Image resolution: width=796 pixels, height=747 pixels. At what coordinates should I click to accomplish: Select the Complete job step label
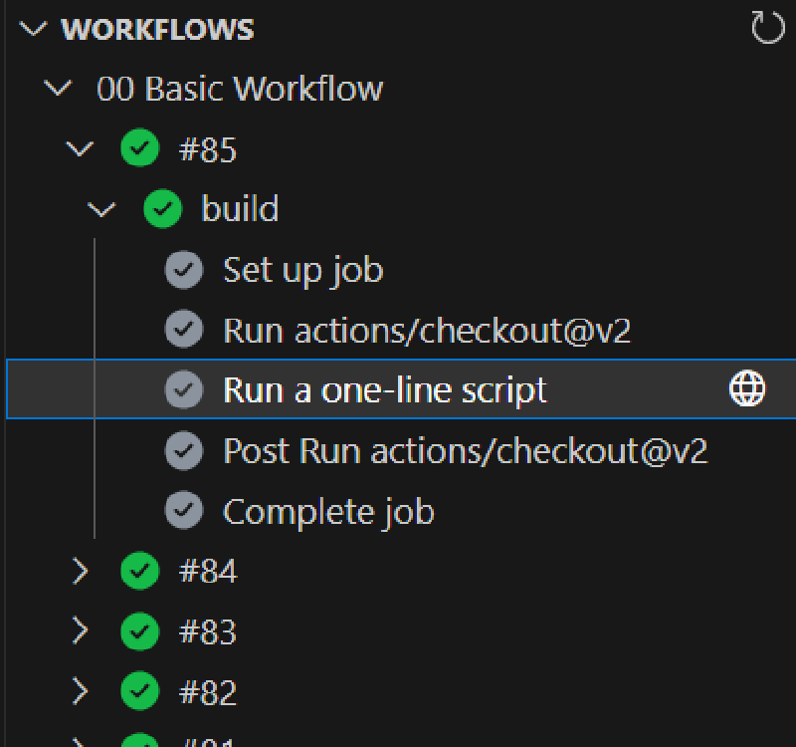(328, 511)
